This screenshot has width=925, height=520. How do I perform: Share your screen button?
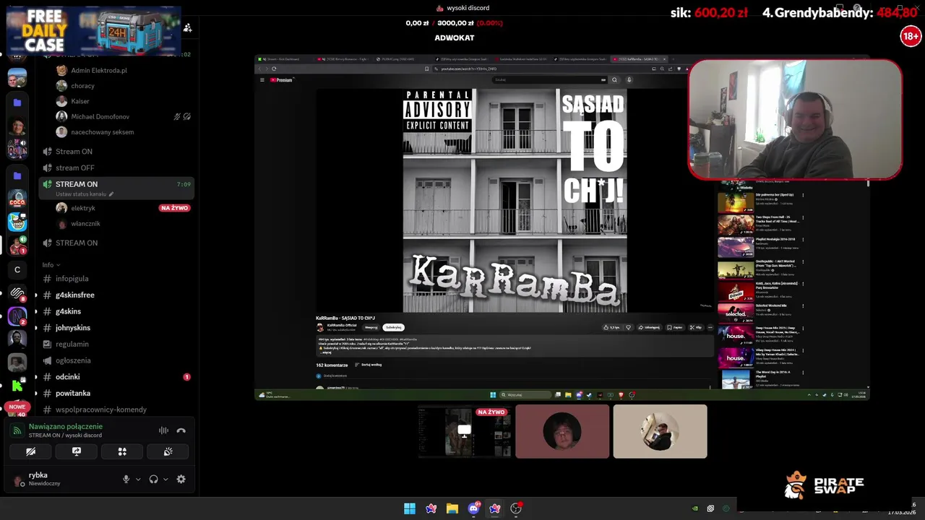tap(77, 451)
